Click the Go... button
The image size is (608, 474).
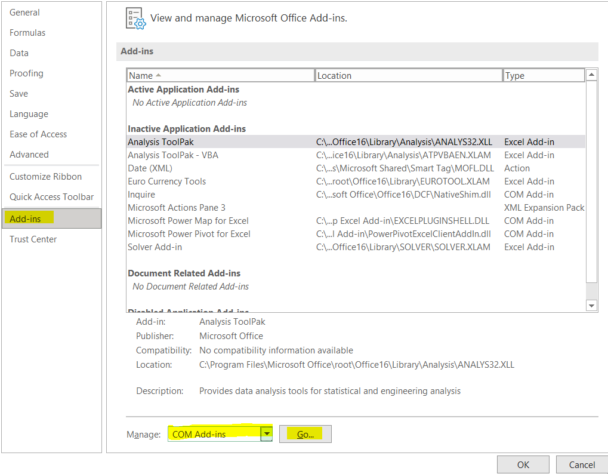point(305,434)
